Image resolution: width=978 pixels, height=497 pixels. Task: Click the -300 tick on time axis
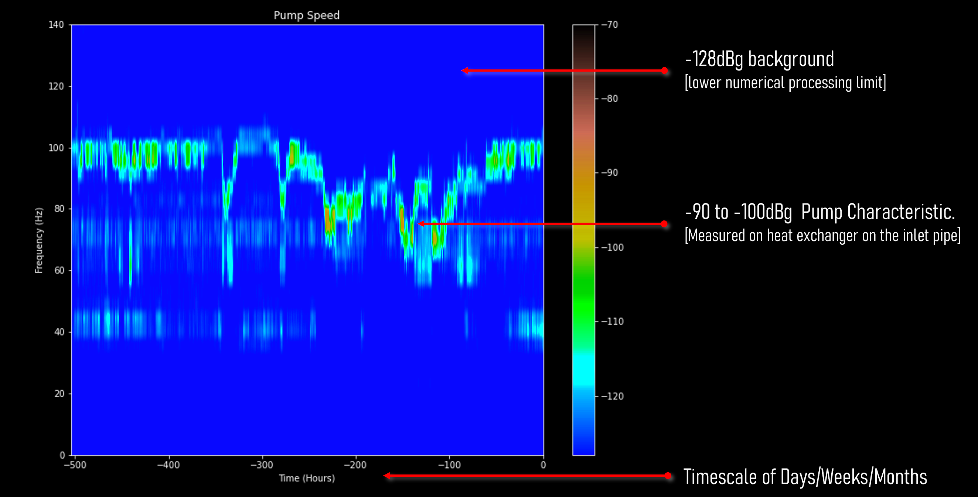click(x=262, y=465)
